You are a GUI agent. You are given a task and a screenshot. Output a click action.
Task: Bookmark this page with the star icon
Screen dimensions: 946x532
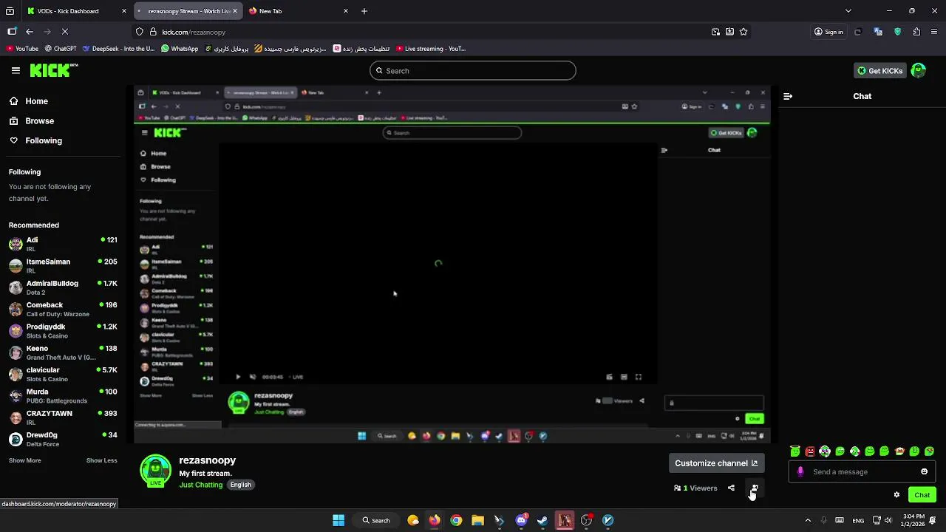coord(743,32)
